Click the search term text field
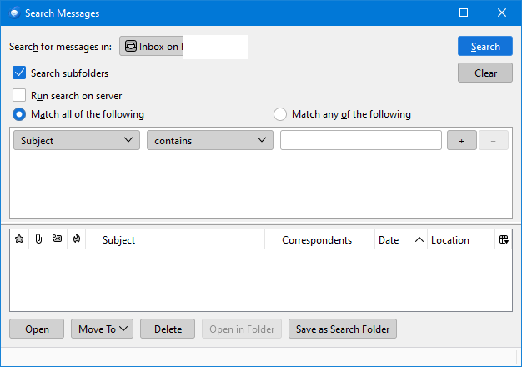 click(x=360, y=141)
